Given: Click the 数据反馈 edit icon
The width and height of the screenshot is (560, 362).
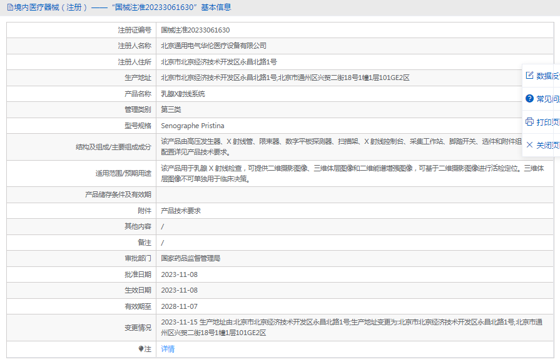Looking at the screenshot, I should (529, 75).
